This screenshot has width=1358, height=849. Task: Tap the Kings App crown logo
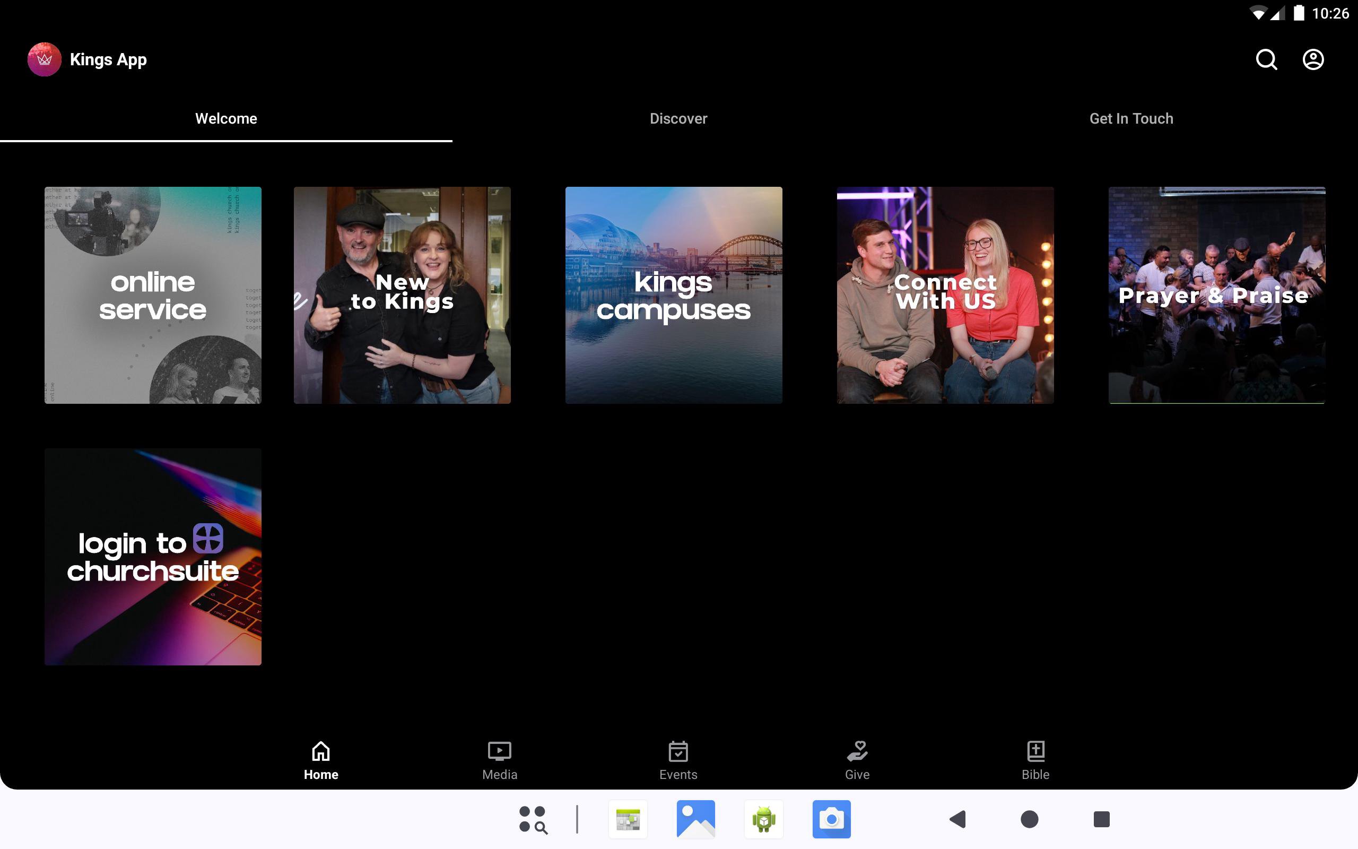click(45, 59)
